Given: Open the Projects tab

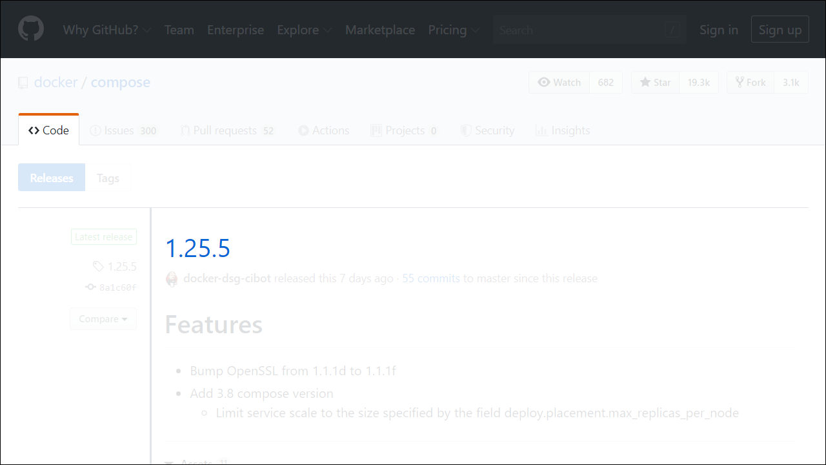Looking at the screenshot, I should (x=405, y=130).
